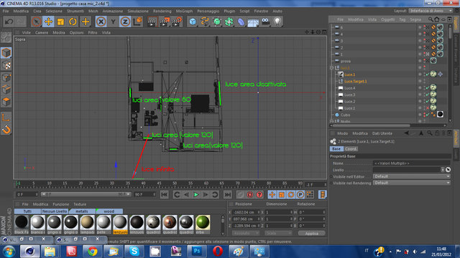Open Object Manager Oggetti menu

pyautogui.click(x=387, y=19)
